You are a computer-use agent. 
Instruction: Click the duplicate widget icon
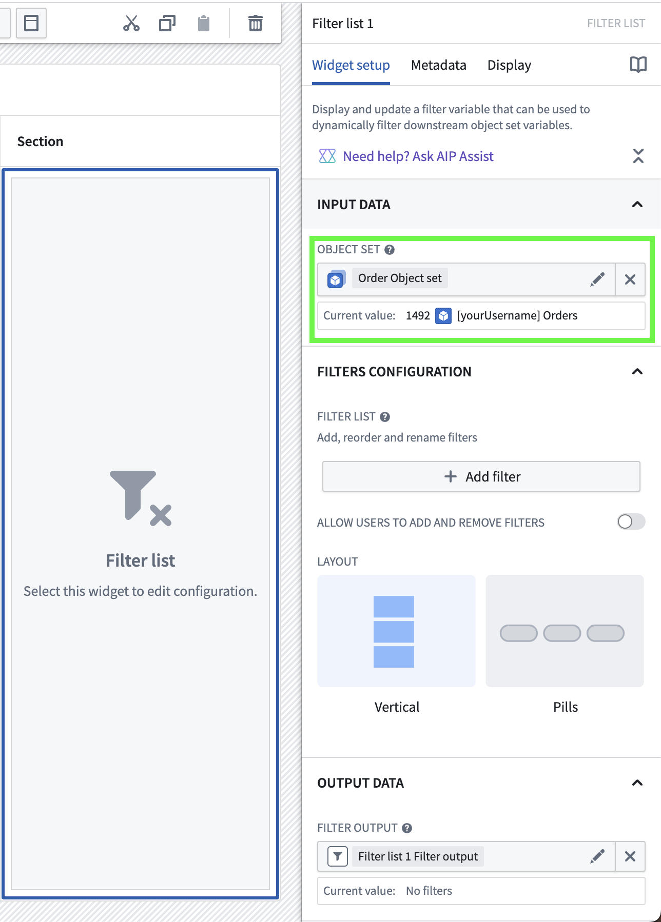click(167, 24)
